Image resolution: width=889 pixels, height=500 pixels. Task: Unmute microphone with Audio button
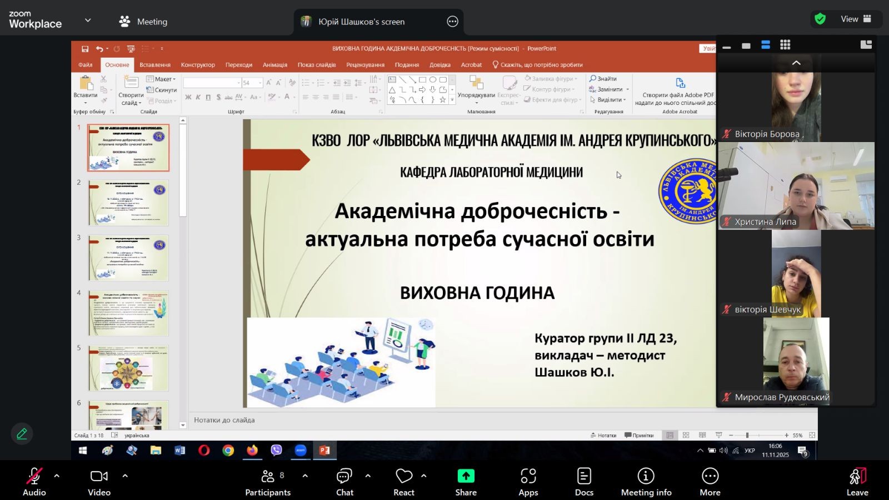(x=34, y=482)
